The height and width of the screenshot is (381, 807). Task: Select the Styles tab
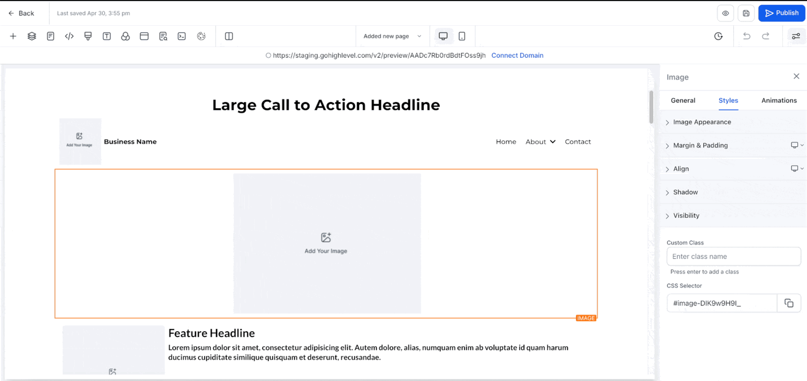(728, 101)
